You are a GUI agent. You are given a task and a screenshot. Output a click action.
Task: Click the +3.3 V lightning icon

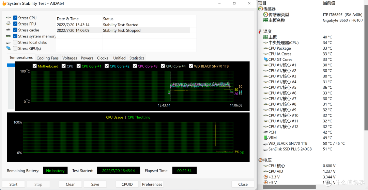[266, 177]
